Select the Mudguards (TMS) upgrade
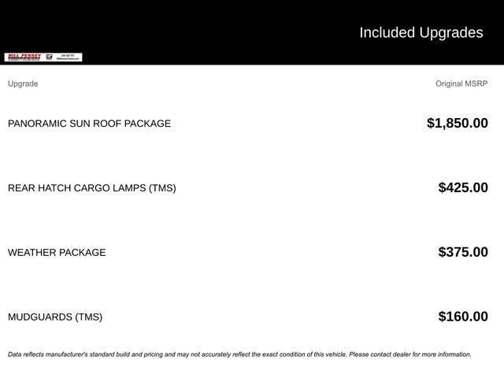 55,317
